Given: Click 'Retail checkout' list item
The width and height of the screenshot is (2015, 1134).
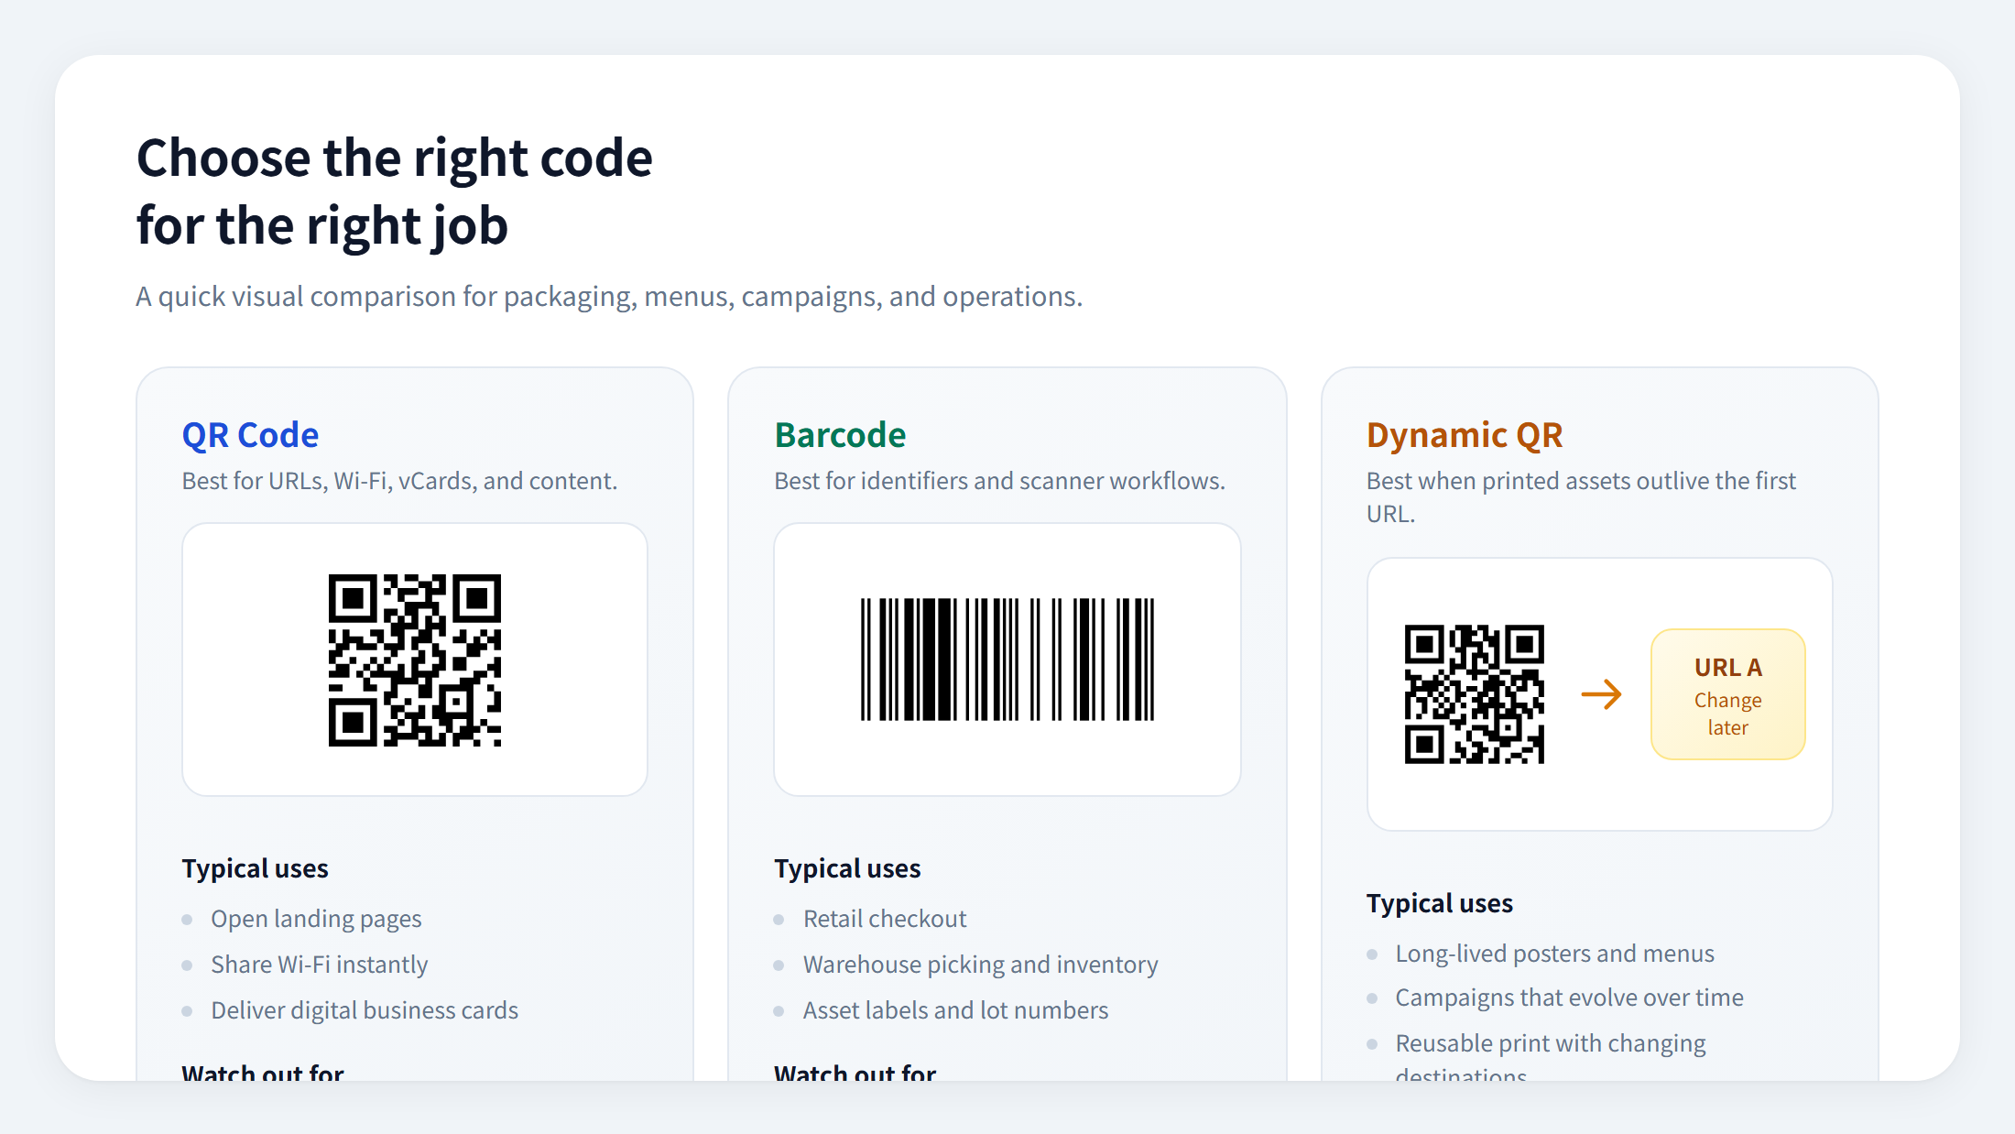Looking at the screenshot, I should pyautogui.click(x=885, y=919).
